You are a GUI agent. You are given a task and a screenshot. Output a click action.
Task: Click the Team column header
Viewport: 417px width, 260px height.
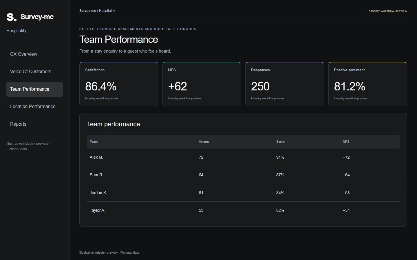tap(94, 142)
